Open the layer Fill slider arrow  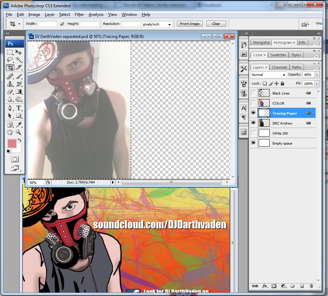tap(317, 83)
